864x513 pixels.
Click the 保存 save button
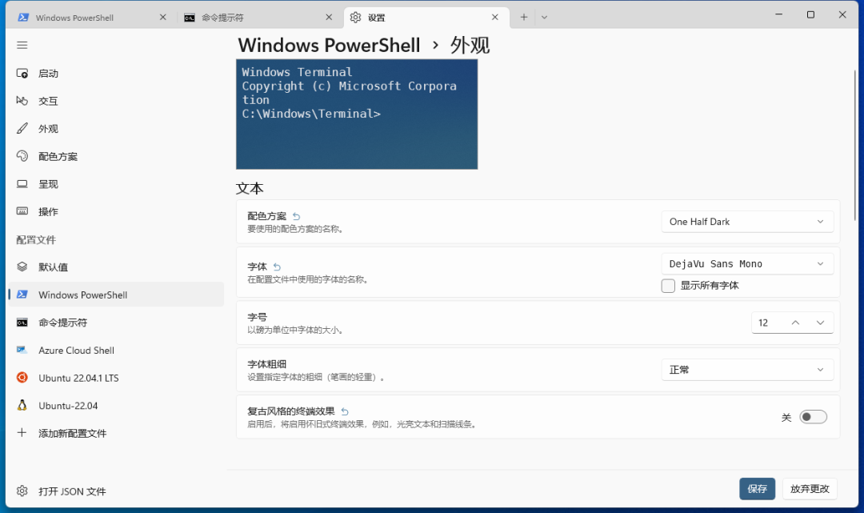point(757,489)
